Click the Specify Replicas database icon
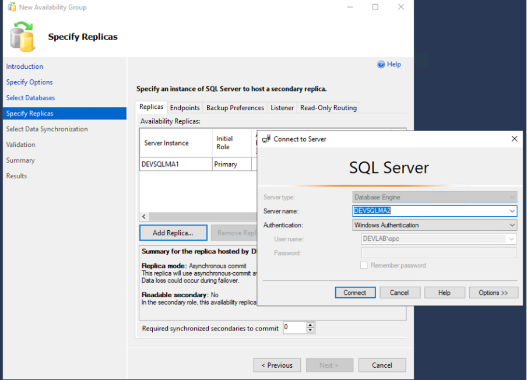 click(21, 36)
